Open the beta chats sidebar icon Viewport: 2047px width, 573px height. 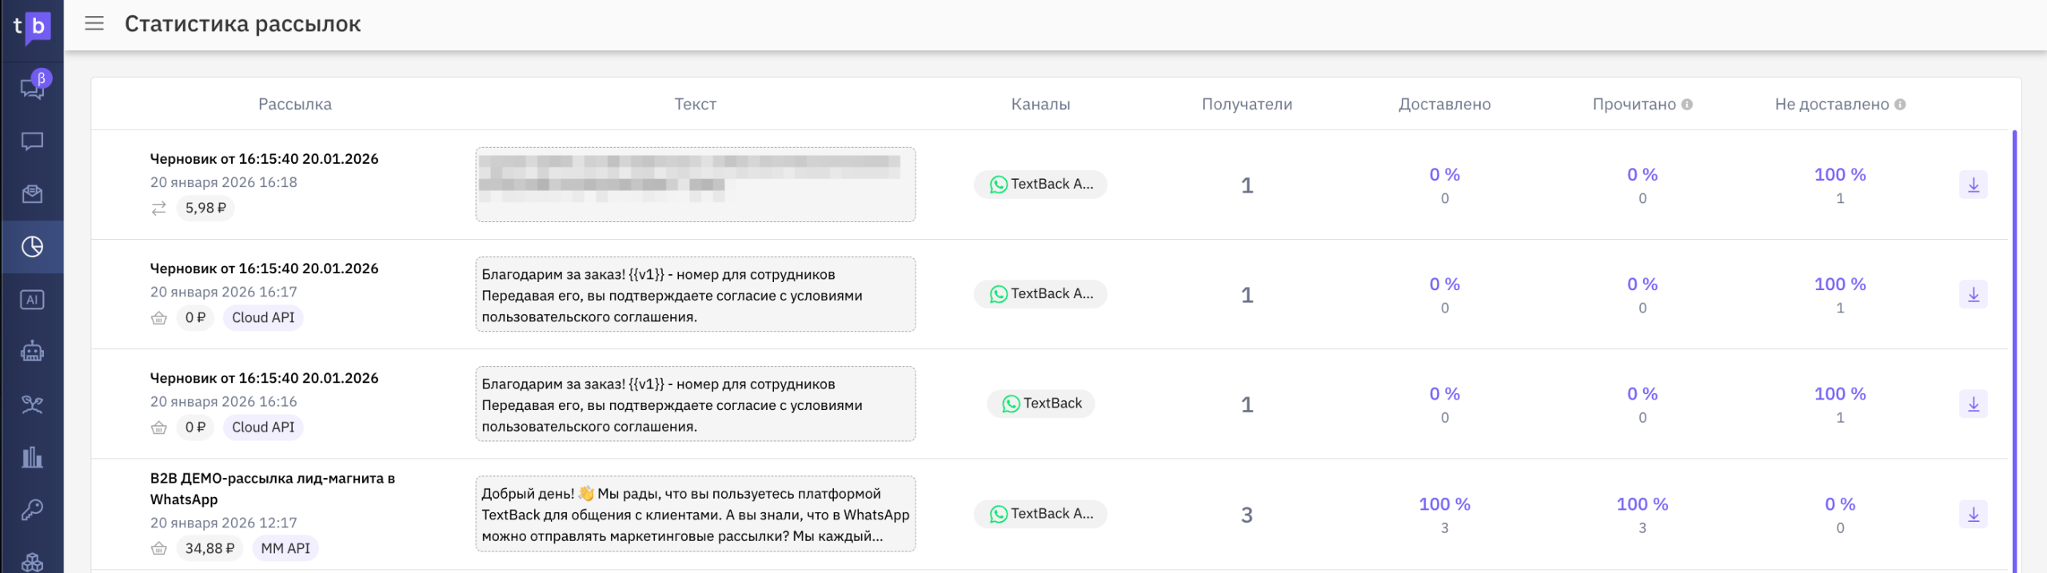click(33, 87)
